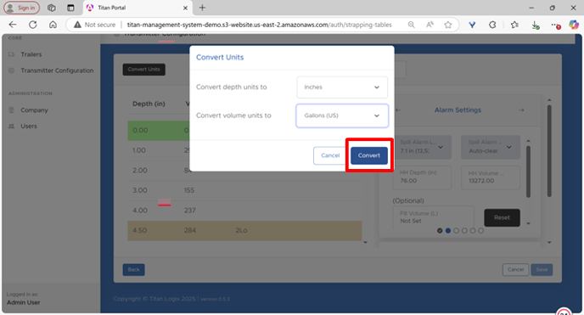Add page to favorites star icon
584x315 pixels.
448,25
